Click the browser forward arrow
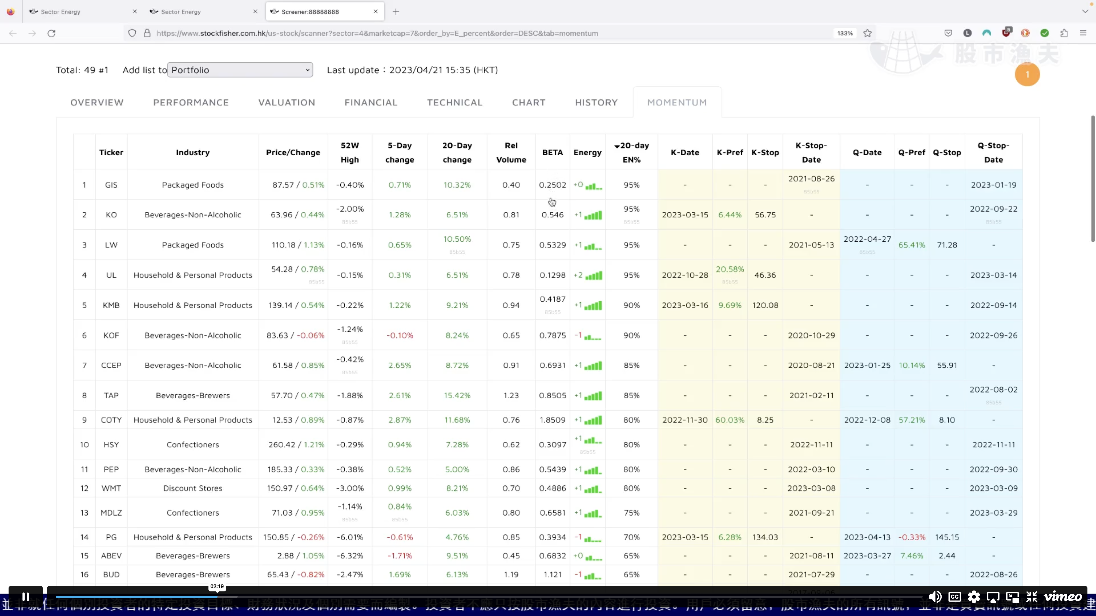Viewport: 1096px width, 616px height. pyautogui.click(x=32, y=33)
